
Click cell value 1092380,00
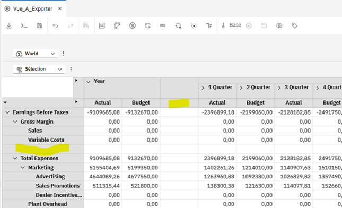pos(257,176)
